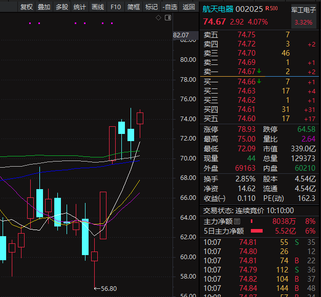Select the 卖五 price 74.75
This screenshot has height=297, width=321.
coord(246,35)
